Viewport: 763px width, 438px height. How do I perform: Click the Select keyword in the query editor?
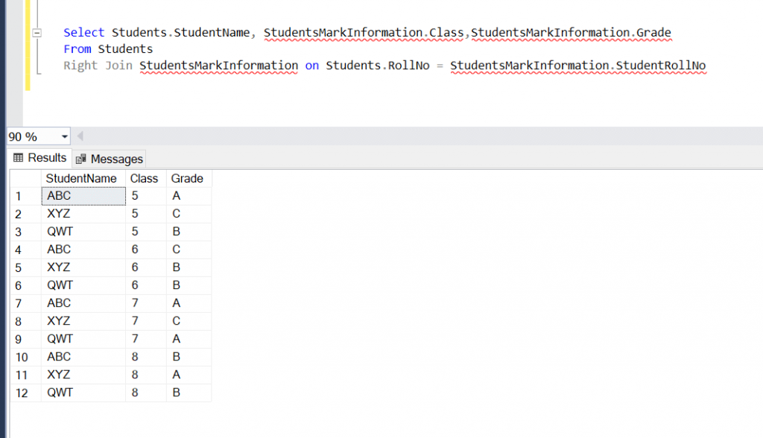coord(83,32)
